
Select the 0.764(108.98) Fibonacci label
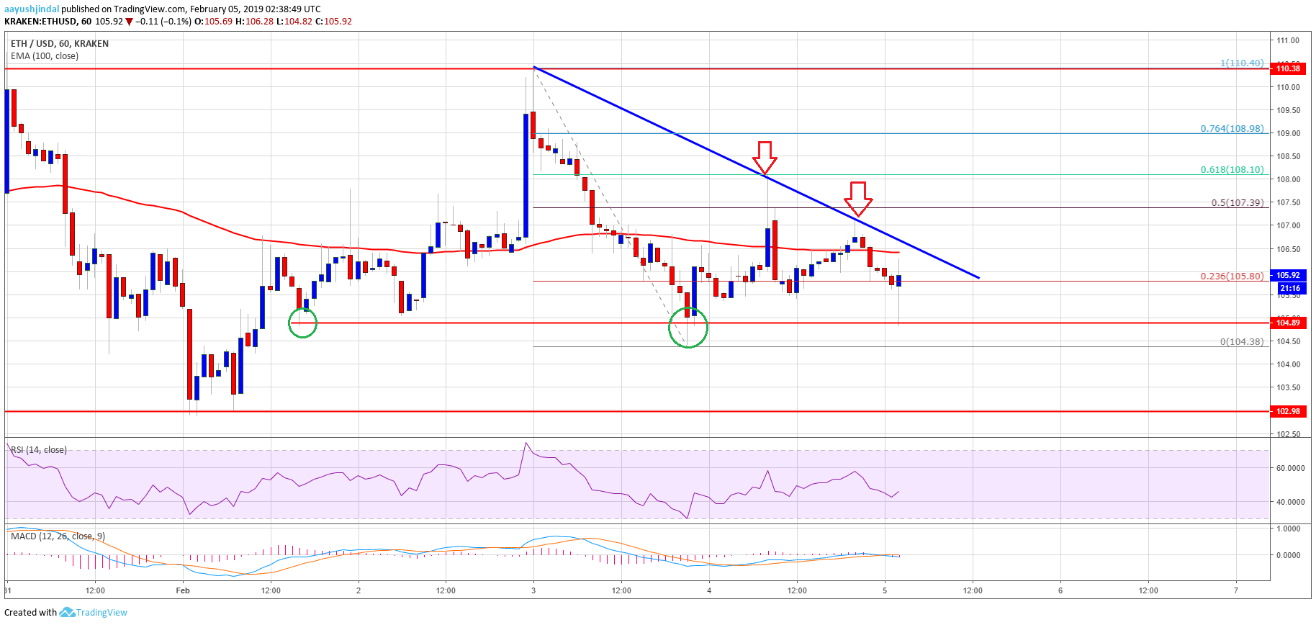(x=1232, y=129)
